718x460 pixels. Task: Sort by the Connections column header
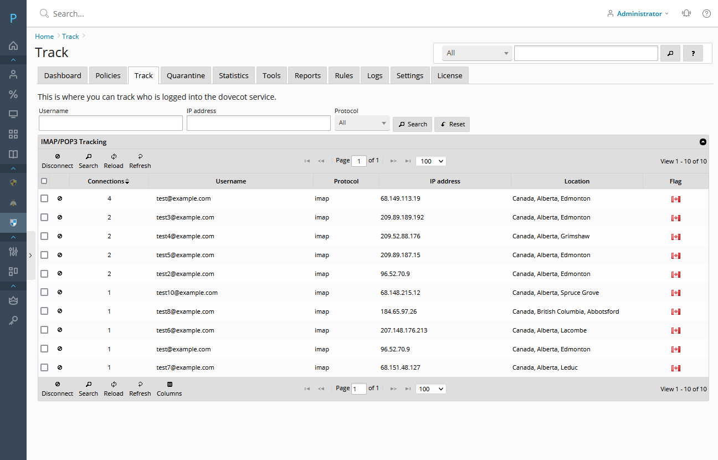(x=109, y=181)
